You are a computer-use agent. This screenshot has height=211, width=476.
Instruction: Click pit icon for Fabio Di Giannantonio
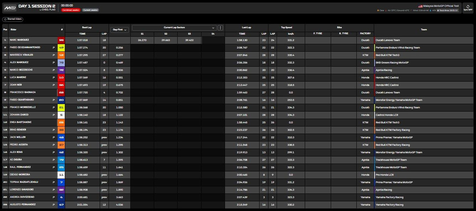54,48
